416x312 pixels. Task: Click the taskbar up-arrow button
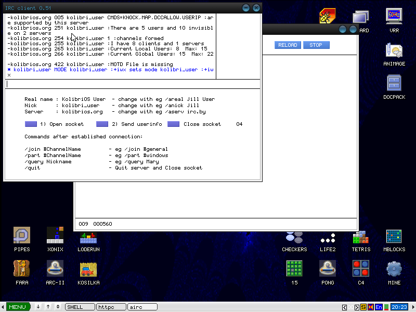click(x=48, y=307)
